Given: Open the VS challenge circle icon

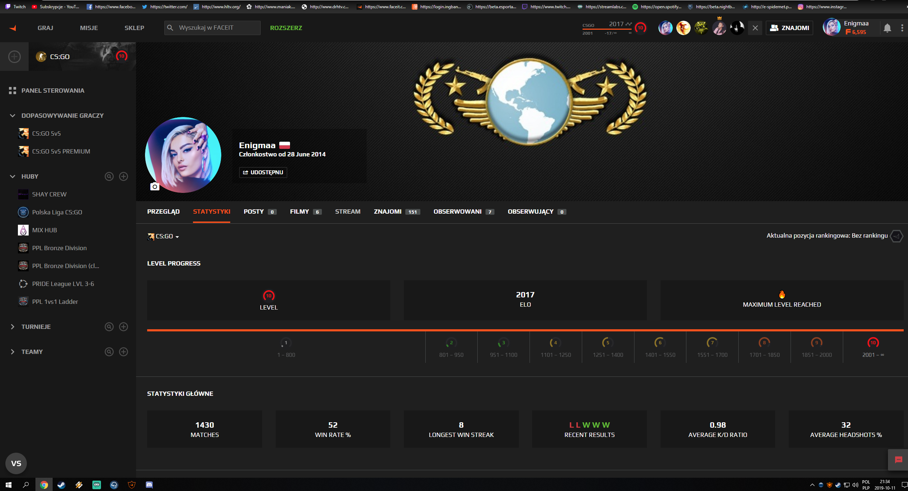Looking at the screenshot, I should click(16, 463).
